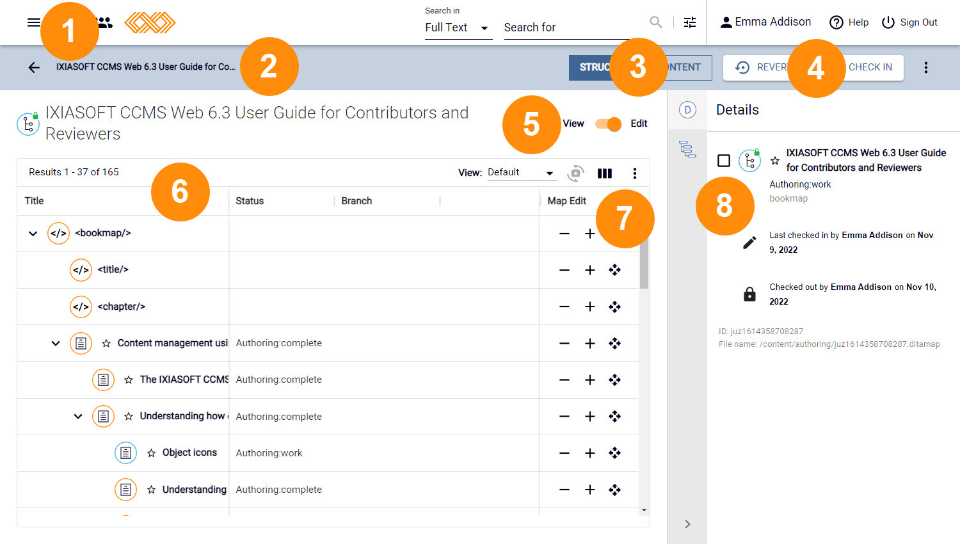This screenshot has height=544, width=960.
Task: Click the results table vertical scrollbar
Action: click(x=644, y=262)
